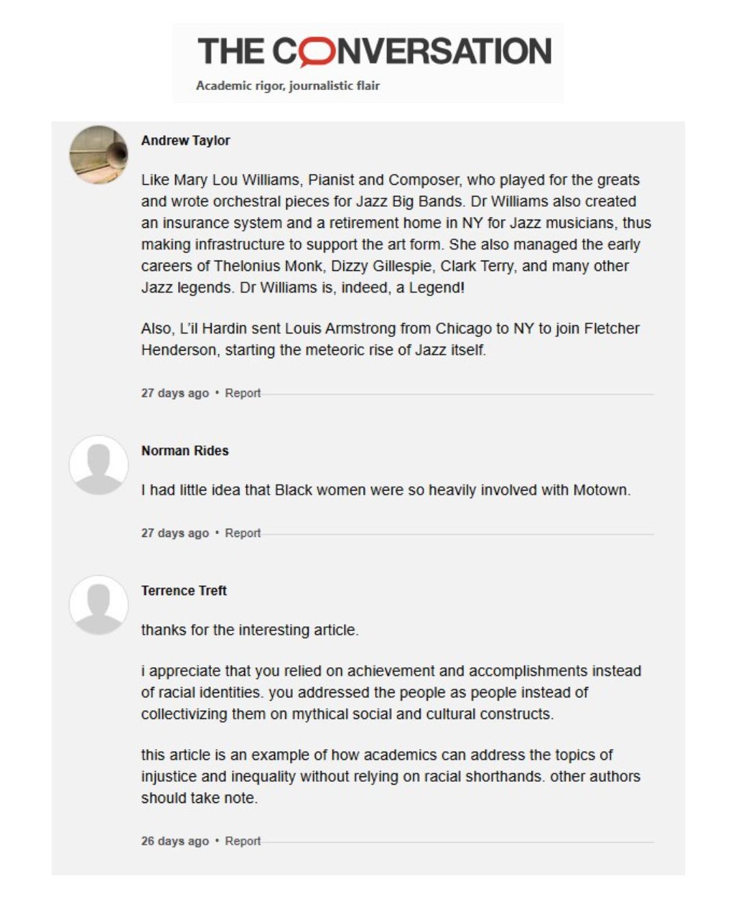Click the tagline Academic rigor, journalistic flair

[287, 86]
